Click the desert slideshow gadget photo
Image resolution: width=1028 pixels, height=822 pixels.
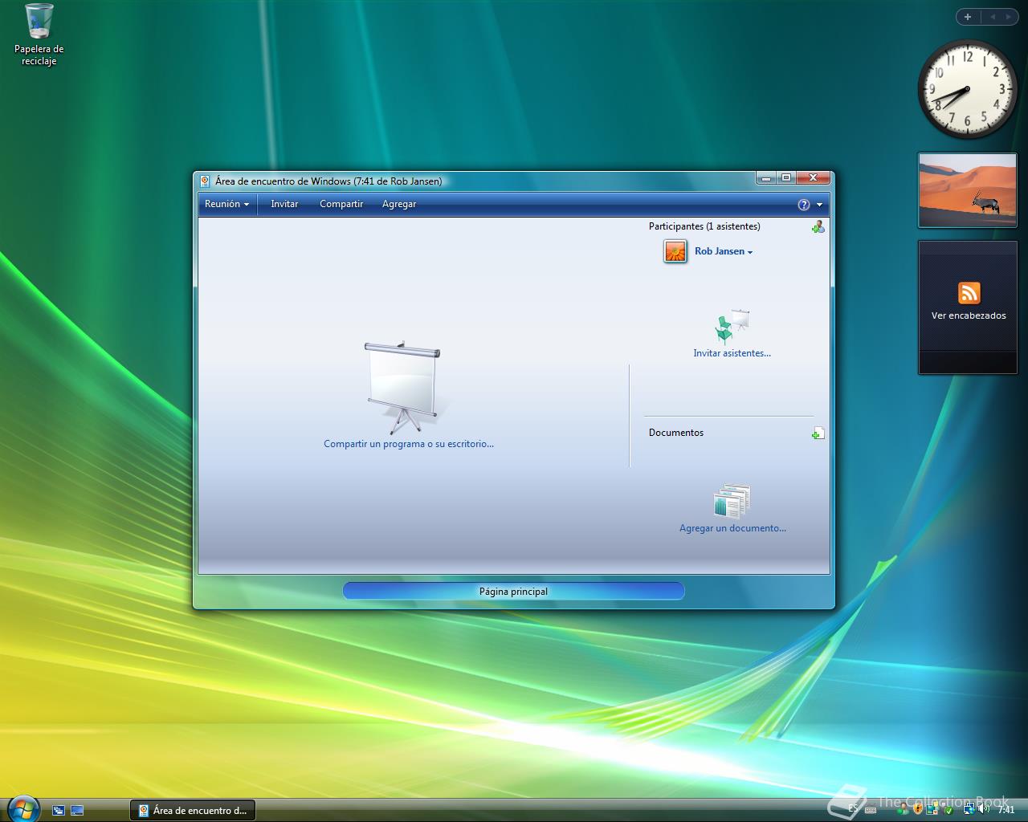pos(967,190)
